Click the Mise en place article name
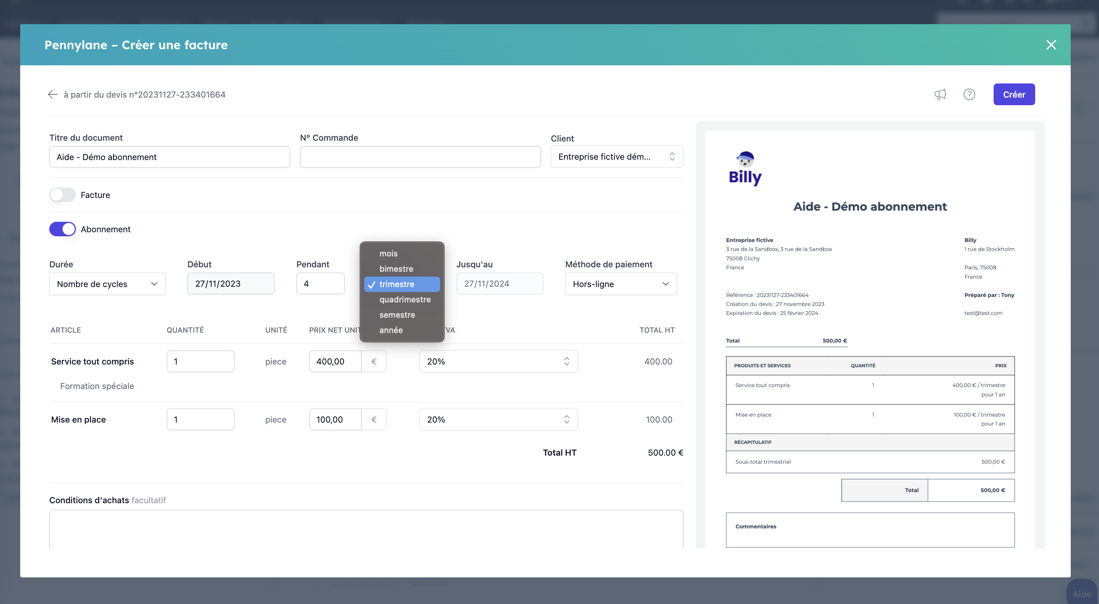1099x604 pixels. coord(78,420)
